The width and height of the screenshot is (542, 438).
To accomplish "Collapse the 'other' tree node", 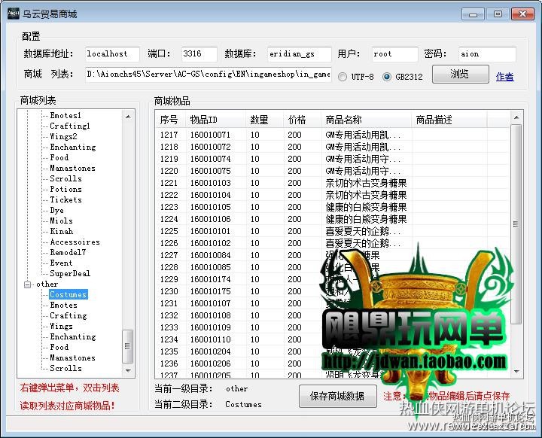I will [27, 284].
